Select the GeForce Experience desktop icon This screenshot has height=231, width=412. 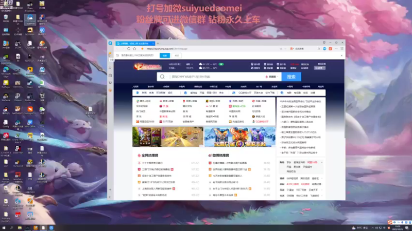(x=6, y=59)
